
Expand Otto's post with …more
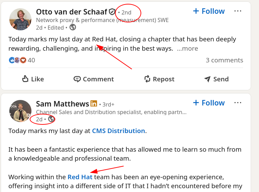188,49
